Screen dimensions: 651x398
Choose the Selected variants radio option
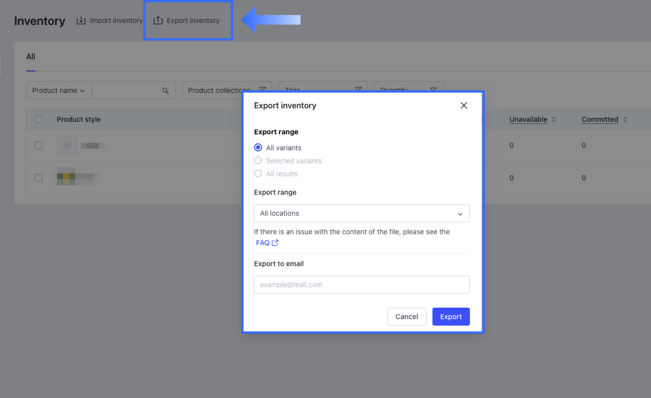pos(258,160)
